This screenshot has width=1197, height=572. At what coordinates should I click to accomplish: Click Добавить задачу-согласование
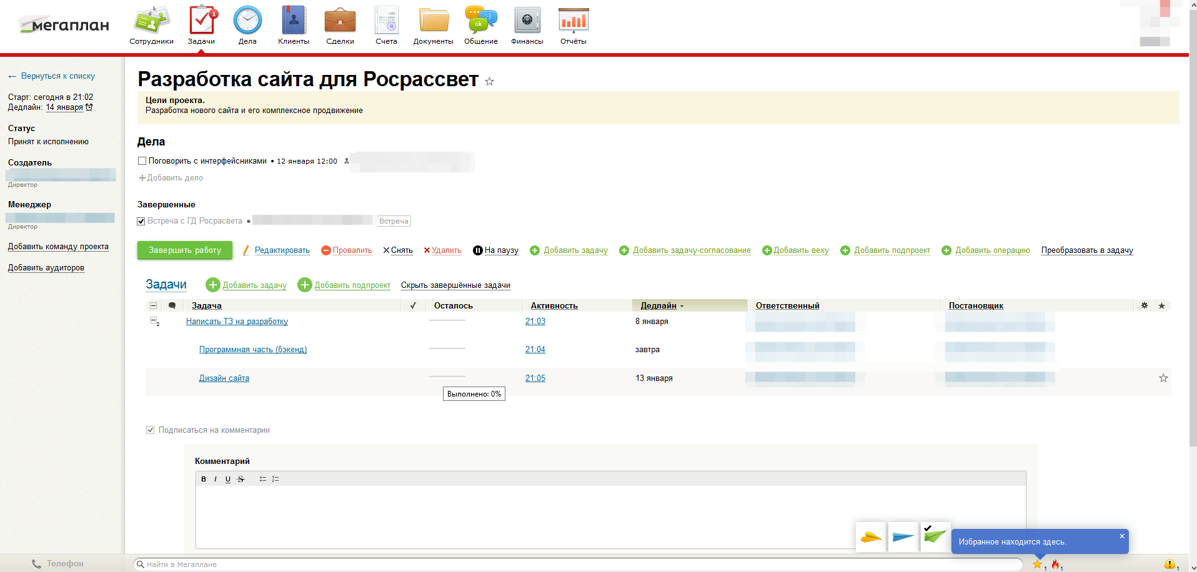tap(692, 250)
